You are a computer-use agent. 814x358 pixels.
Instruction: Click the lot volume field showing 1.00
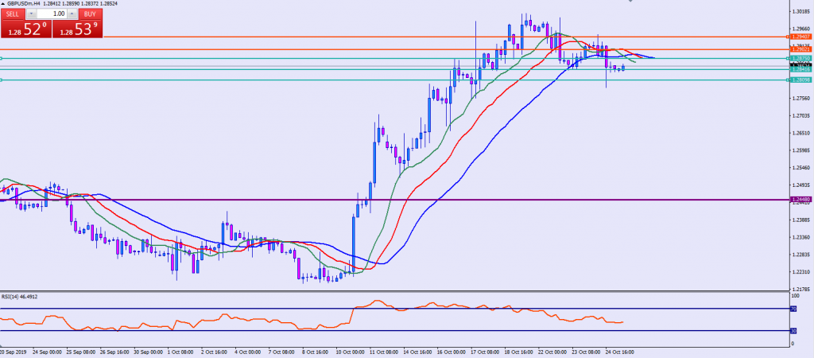click(x=52, y=14)
